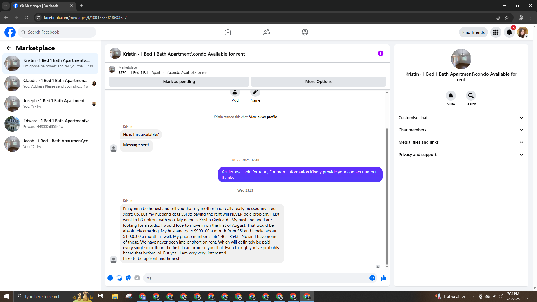Viewport: 537px width, 302px height.
Task: Click the Facebook Home icon
Action: [228, 32]
